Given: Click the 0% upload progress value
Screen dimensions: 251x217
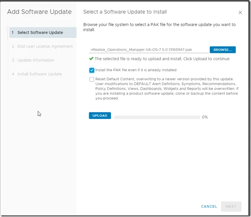Looking at the screenshot, I should click(x=205, y=117).
